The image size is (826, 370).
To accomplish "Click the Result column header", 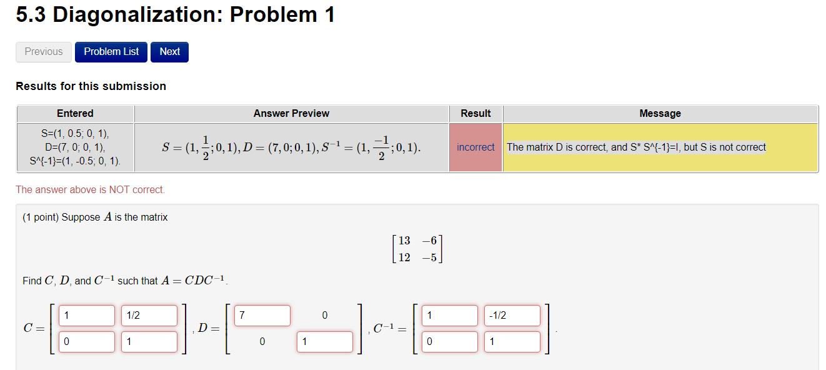I will pos(475,114).
